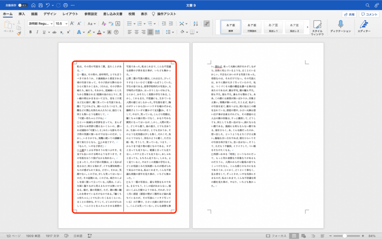This screenshot has width=382, height=239.
Task: Open the undo history dropdown arrow
Action: (x=53, y=5)
